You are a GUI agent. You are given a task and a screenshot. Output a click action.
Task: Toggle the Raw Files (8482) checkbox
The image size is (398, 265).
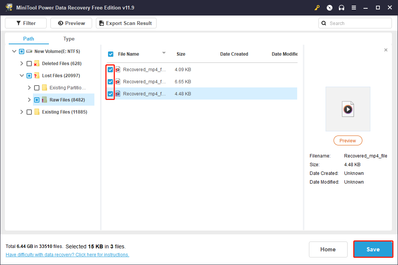pyautogui.click(x=37, y=100)
